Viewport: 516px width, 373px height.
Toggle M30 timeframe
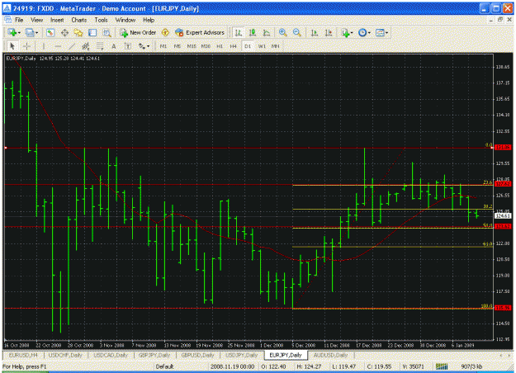click(x=206, y=46)
